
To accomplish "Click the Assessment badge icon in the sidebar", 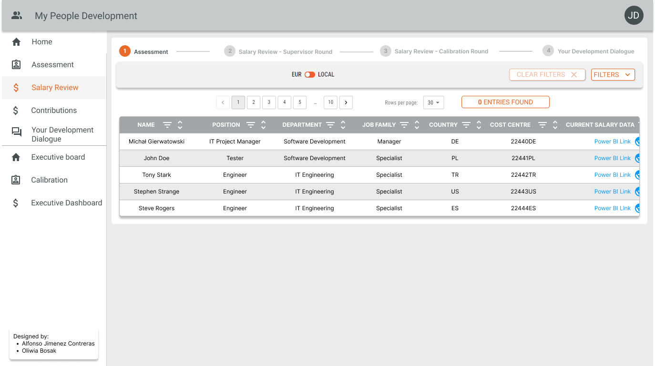I will (x=16, y=65).
